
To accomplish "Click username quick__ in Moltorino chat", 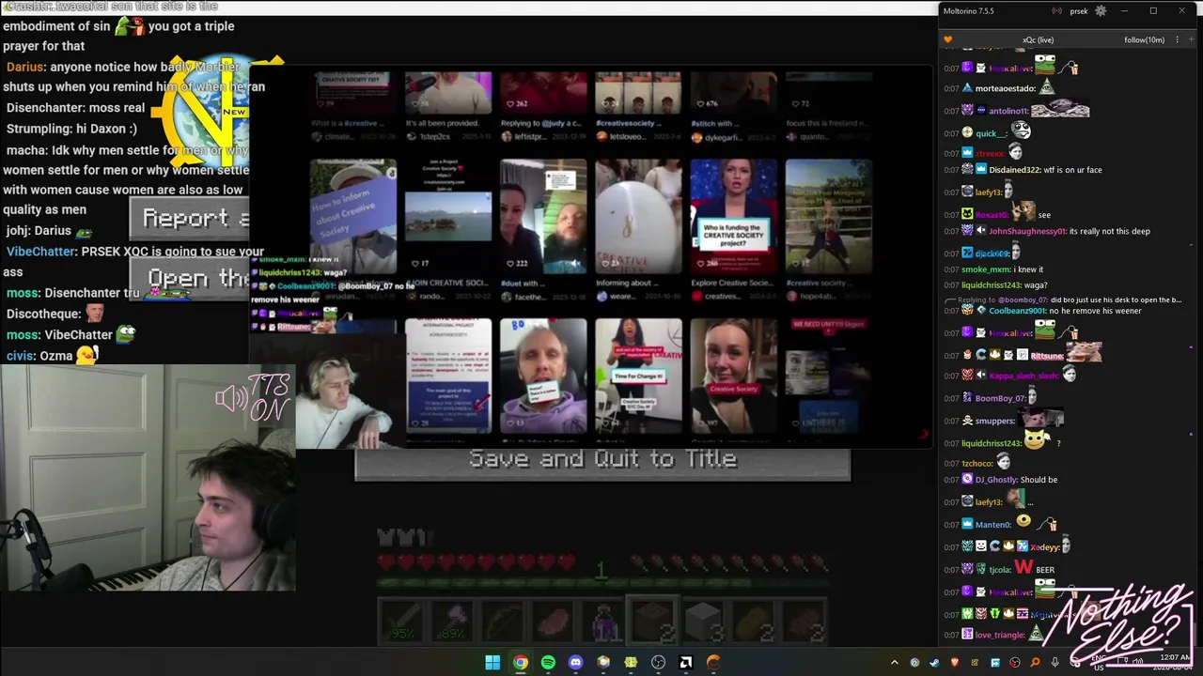I will click(x=991, y=133).
